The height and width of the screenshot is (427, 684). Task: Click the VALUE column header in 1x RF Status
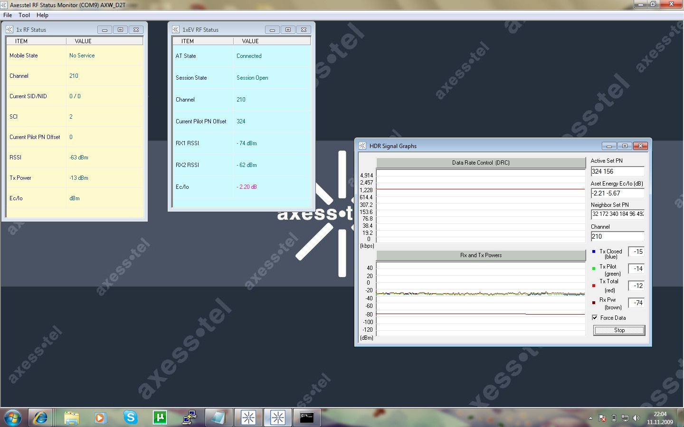click(x=104, y=41)
